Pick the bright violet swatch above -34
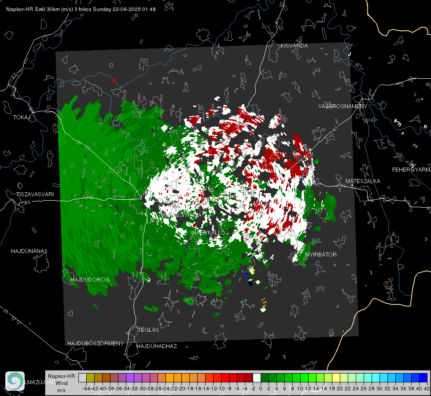Image resolution: width=431 pixels, height=396 pixels. (x=130, y=378)
